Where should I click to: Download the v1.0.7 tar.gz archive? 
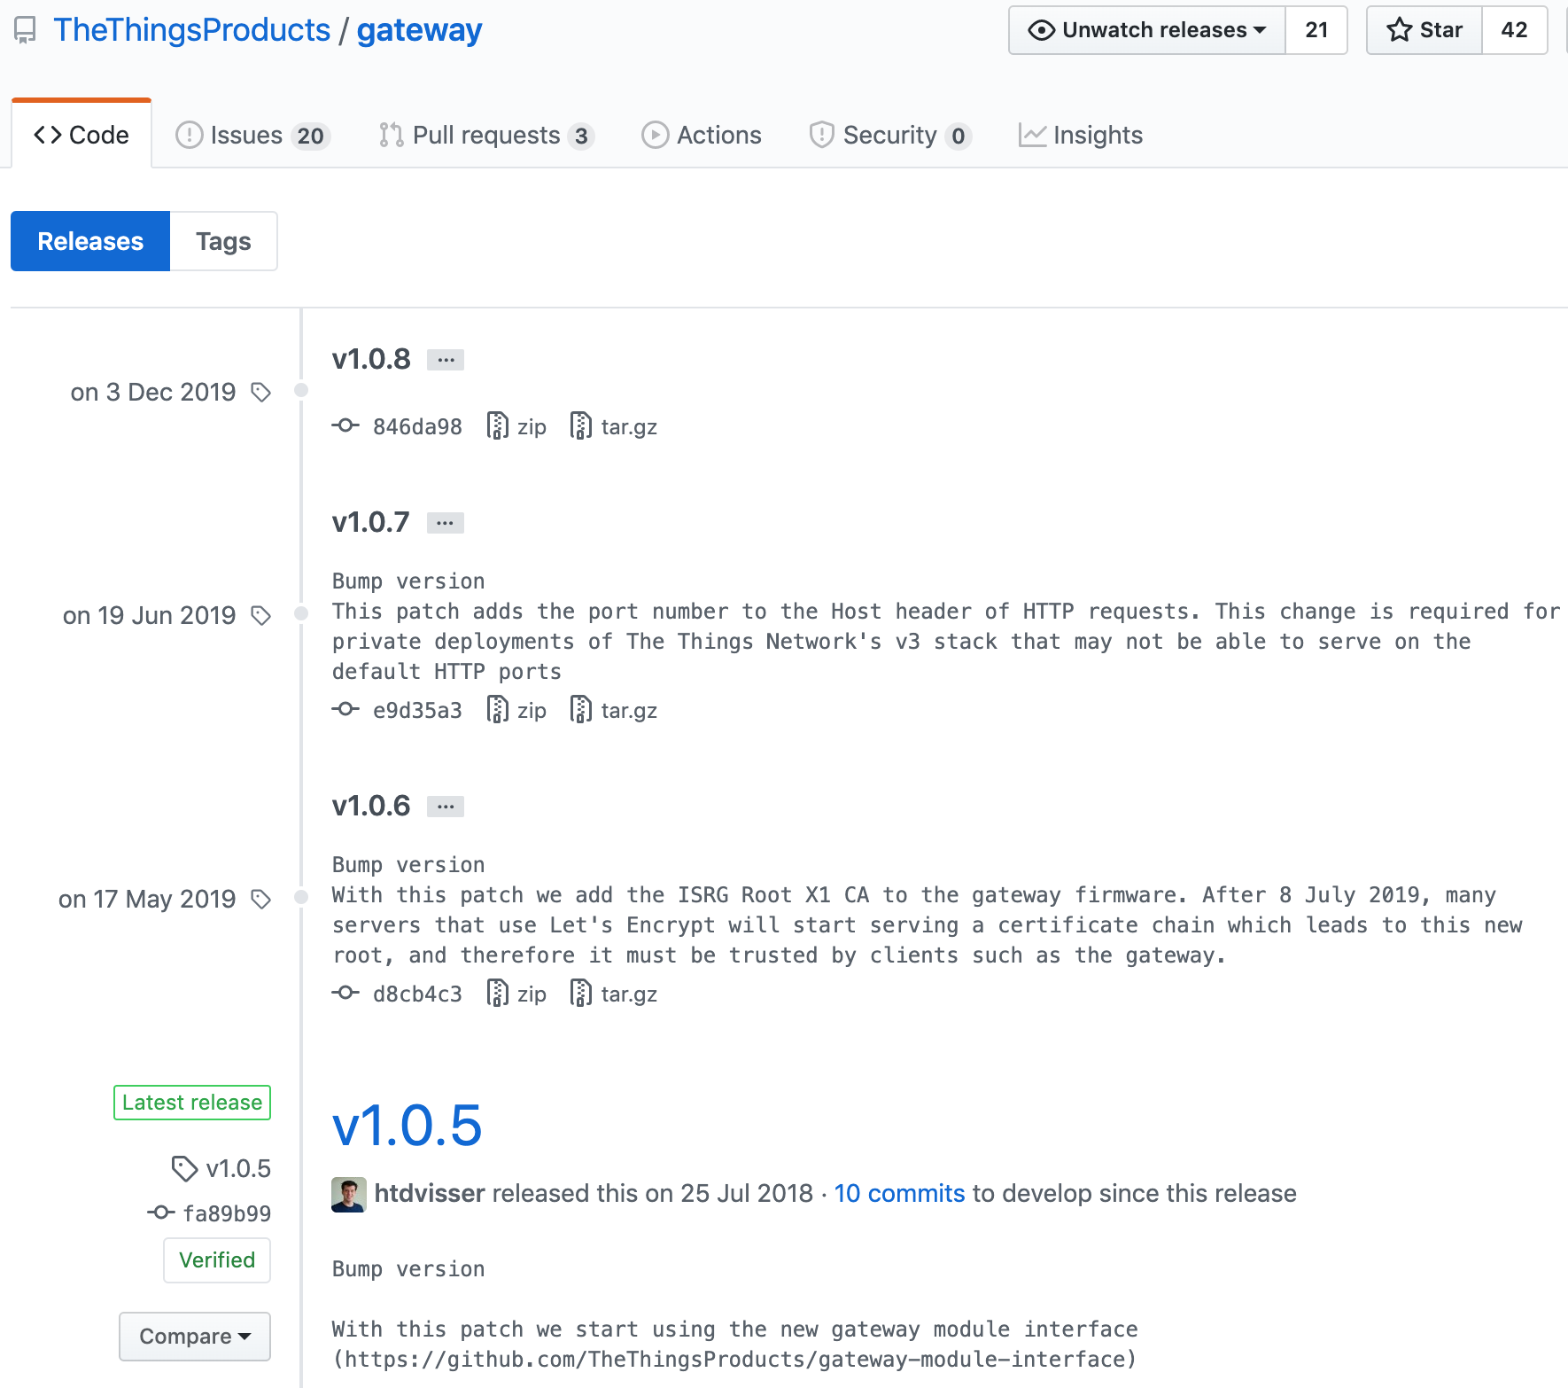(x=614, y=710)
